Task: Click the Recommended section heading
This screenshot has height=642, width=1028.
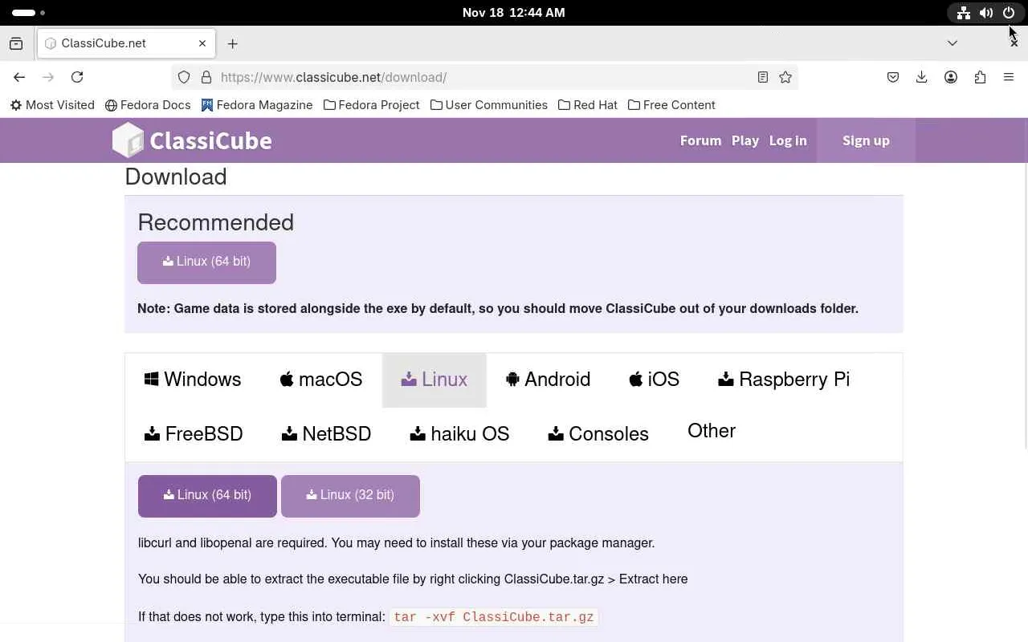Action: point(216,222)
